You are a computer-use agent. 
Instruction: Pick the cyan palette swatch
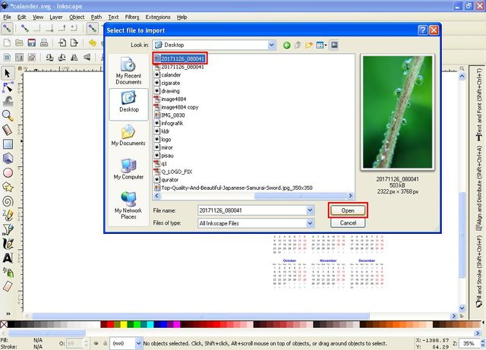(x=150, y=325)
